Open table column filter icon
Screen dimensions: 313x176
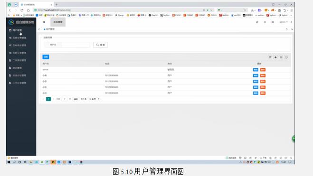pos(270,57)
